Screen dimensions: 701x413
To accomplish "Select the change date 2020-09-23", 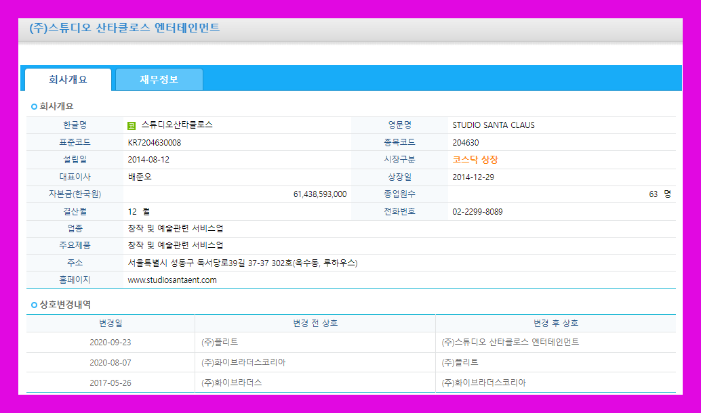I will 111,343.
